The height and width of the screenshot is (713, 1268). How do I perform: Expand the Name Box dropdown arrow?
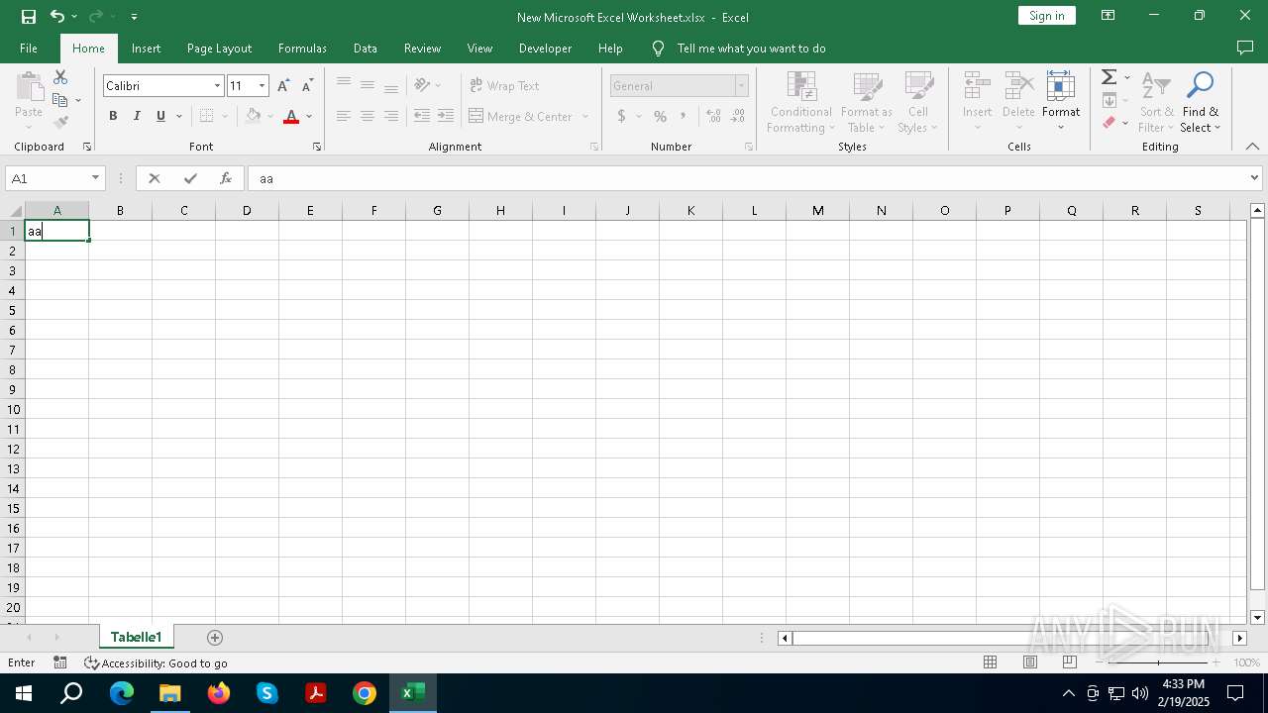click(x=95, y=178)
